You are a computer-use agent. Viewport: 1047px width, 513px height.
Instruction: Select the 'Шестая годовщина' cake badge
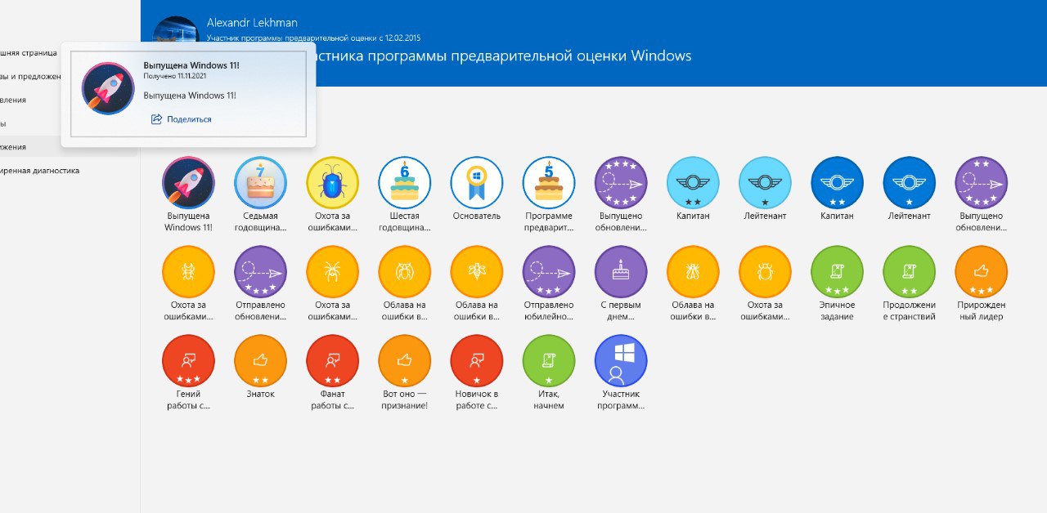pos(404,183)
